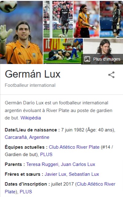
Task: Click the image icon in Plus d'images
Action: click(87, 59)
